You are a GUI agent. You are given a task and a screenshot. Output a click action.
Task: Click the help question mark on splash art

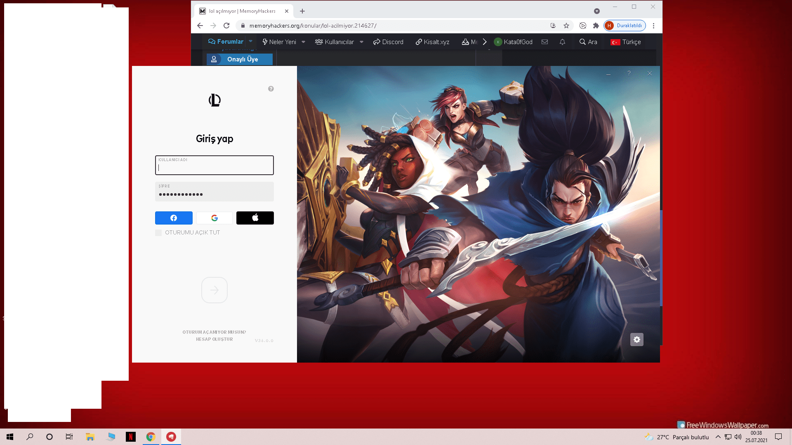(x=629, y=73)
